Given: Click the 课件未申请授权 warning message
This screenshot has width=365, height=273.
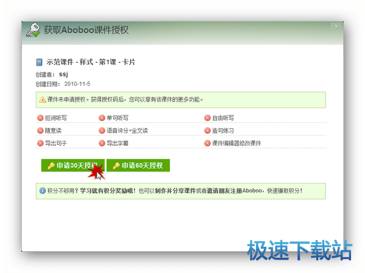Looking at the screenshot, I should (125, 100).
